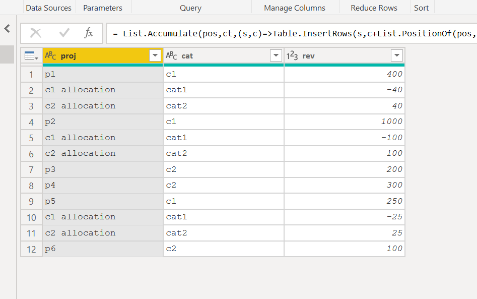This screenshot has width=477, height=299.
Task: Select the rev column header
Action: tap(345, 56)
